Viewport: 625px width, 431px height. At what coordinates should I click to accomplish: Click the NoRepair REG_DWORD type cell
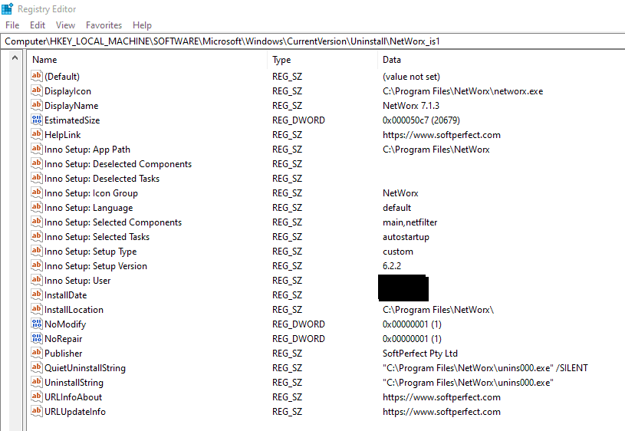(298, 339)
